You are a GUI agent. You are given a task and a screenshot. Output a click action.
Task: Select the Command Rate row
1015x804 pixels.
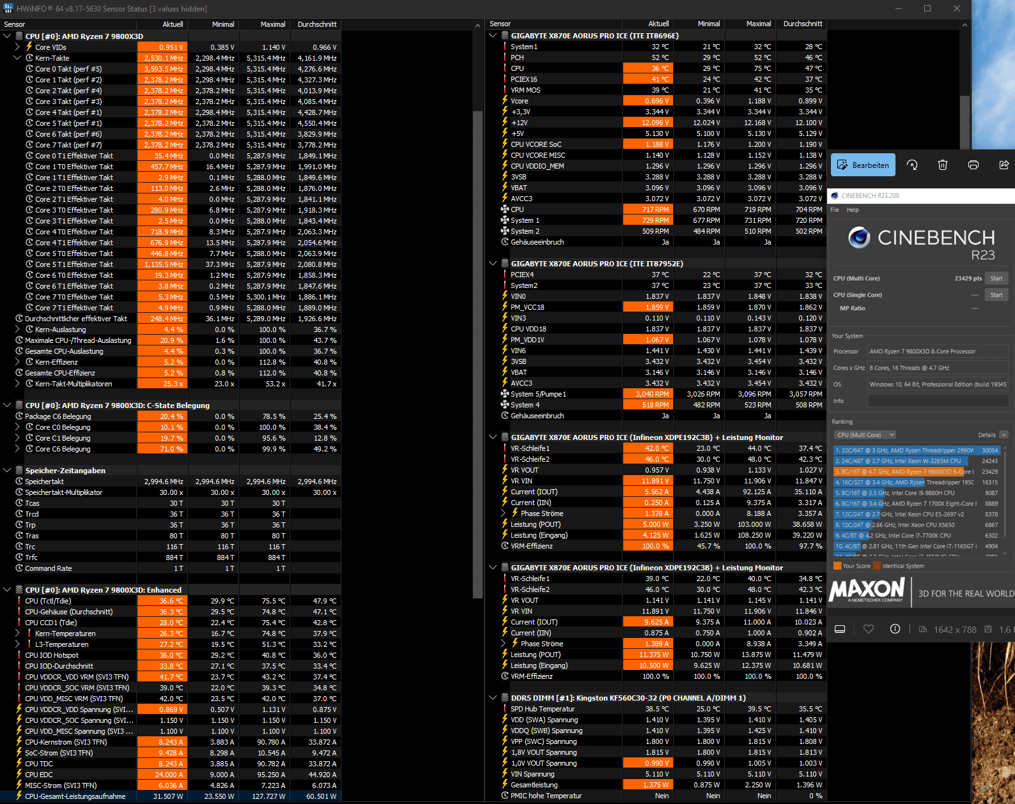click(x=170, y=568)
